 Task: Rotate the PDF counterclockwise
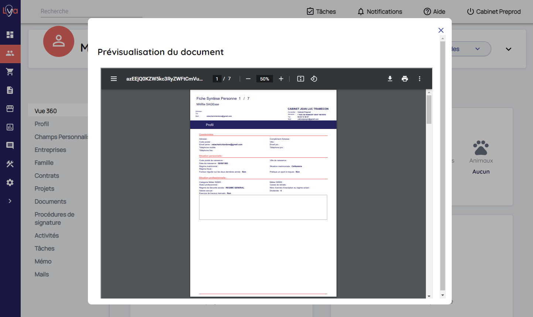click(314, 79)
